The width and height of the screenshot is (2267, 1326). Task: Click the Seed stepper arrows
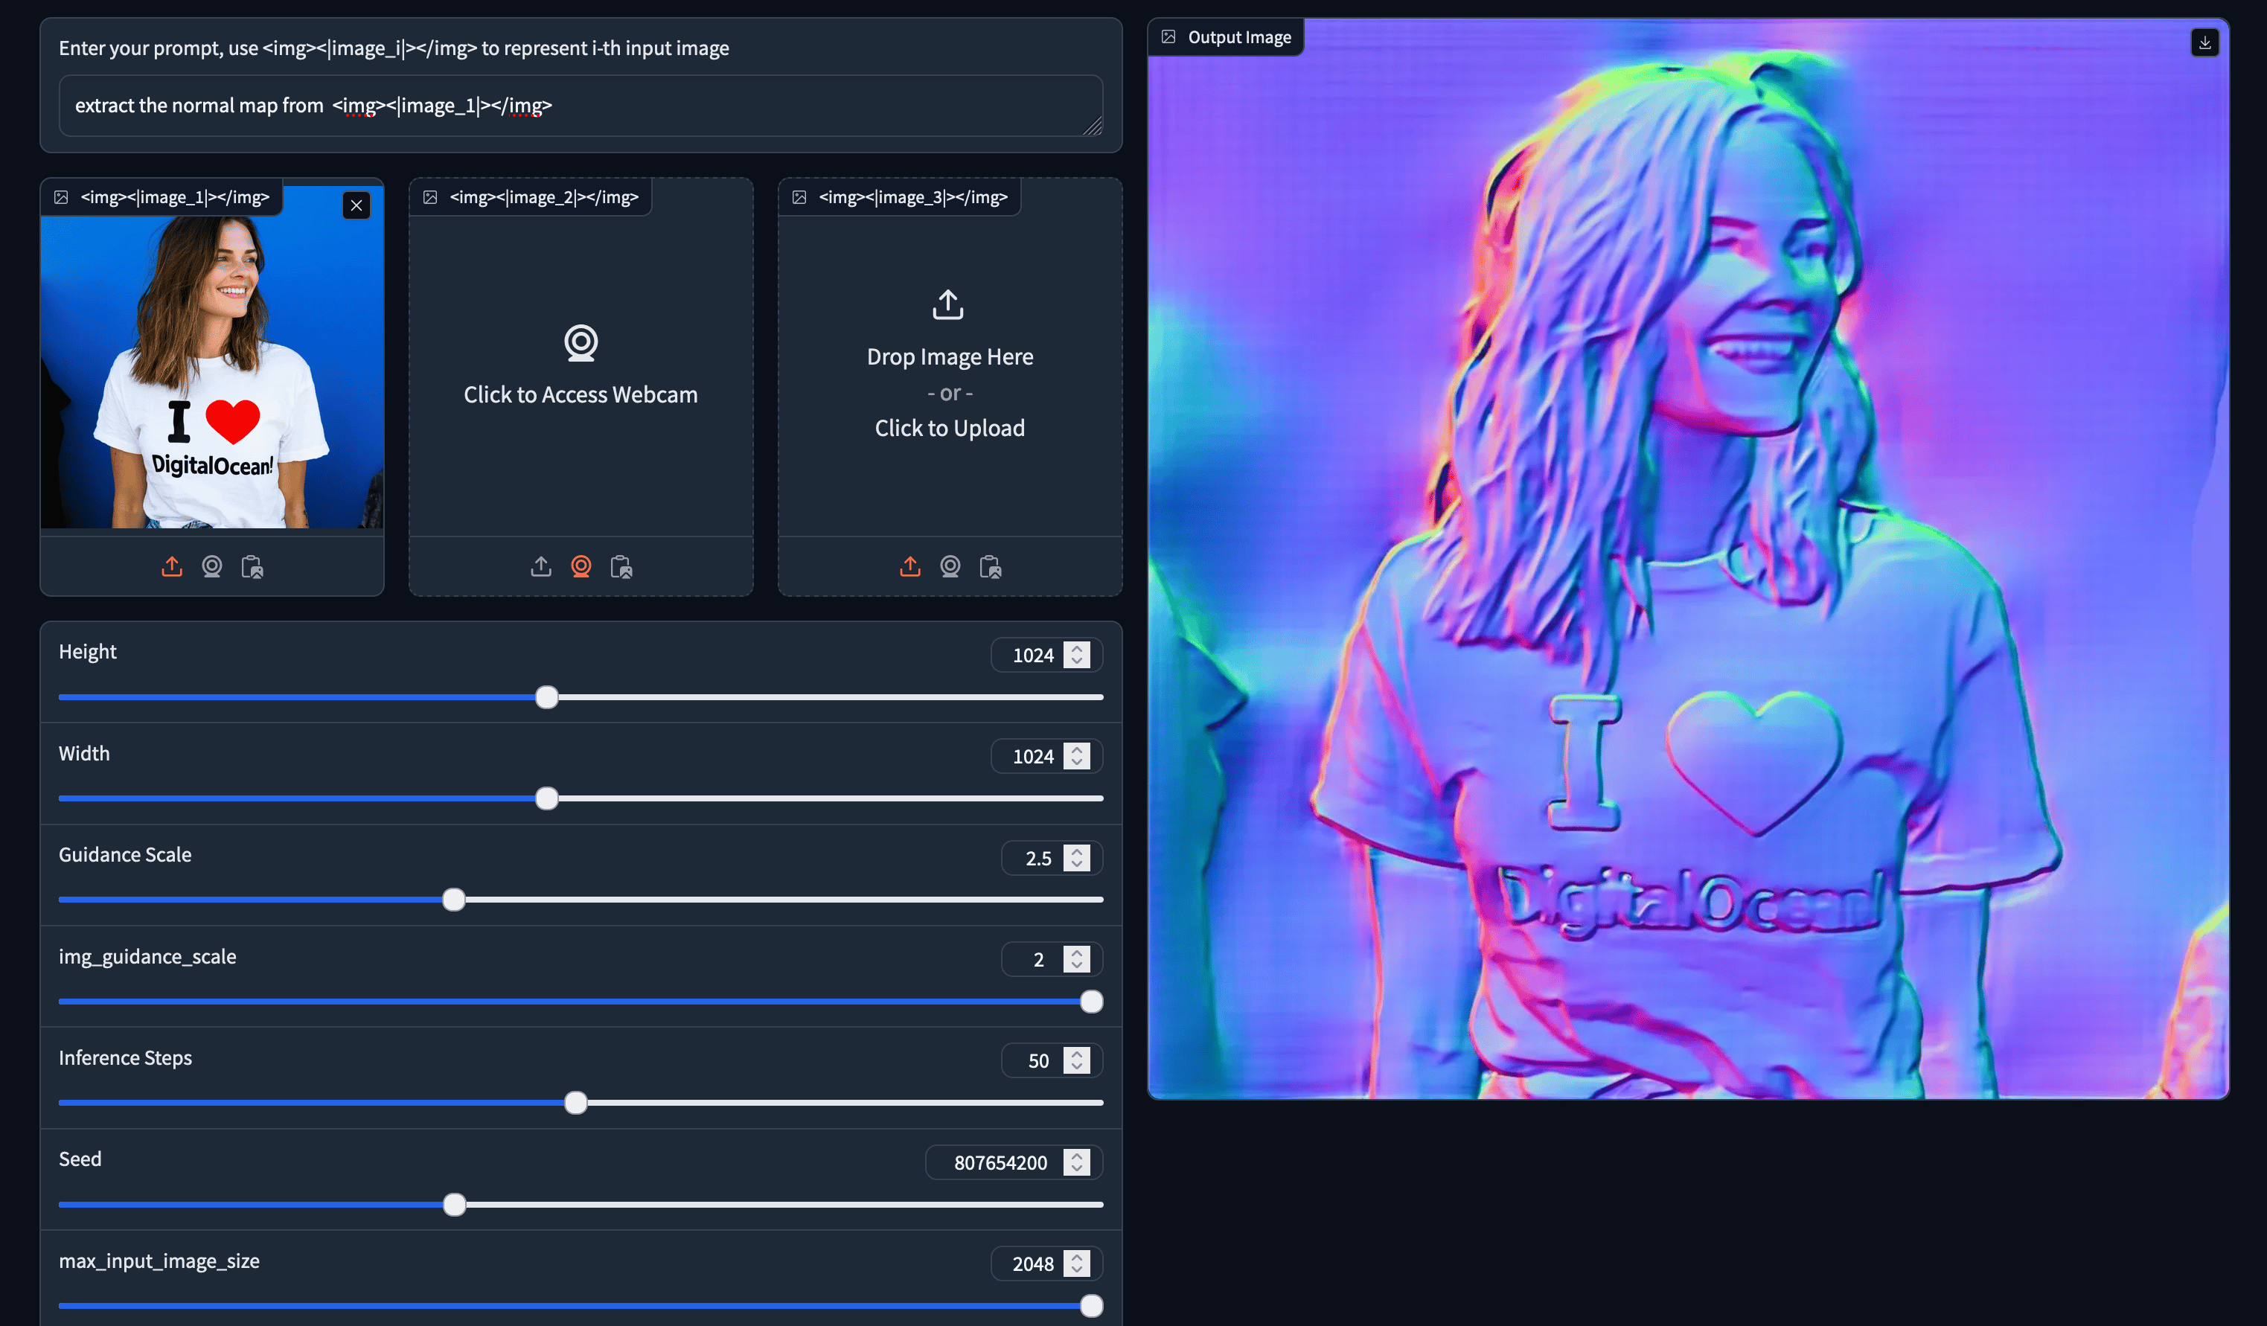tap(1077, 1162)
